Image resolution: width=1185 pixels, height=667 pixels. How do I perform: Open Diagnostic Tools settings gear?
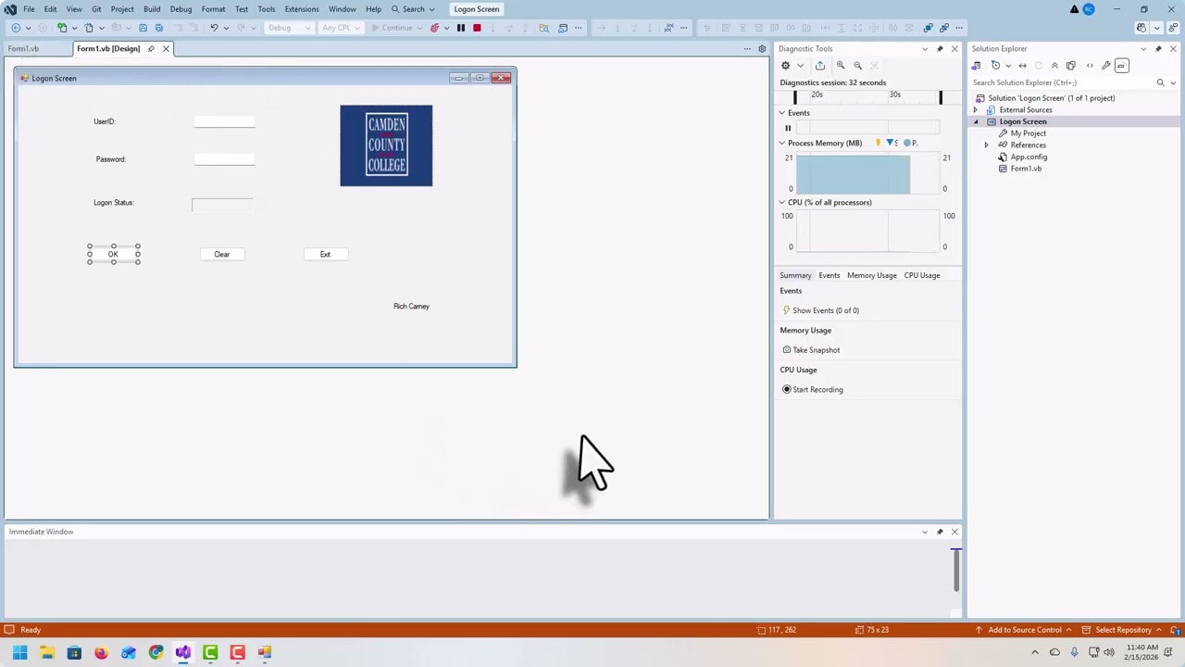tap(785, 66)
